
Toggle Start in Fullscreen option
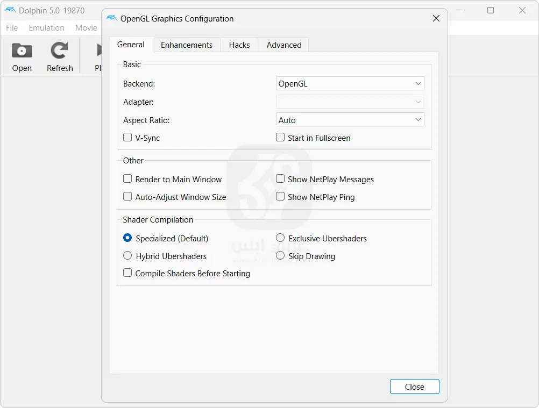[280, 138]
